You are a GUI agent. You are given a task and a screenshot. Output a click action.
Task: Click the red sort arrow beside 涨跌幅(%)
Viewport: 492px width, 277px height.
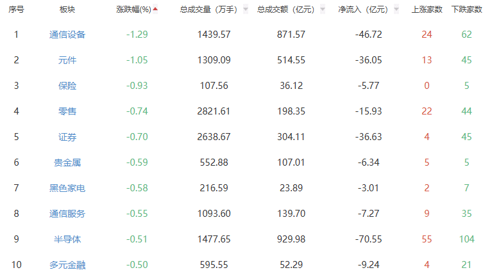pos(155,9)
